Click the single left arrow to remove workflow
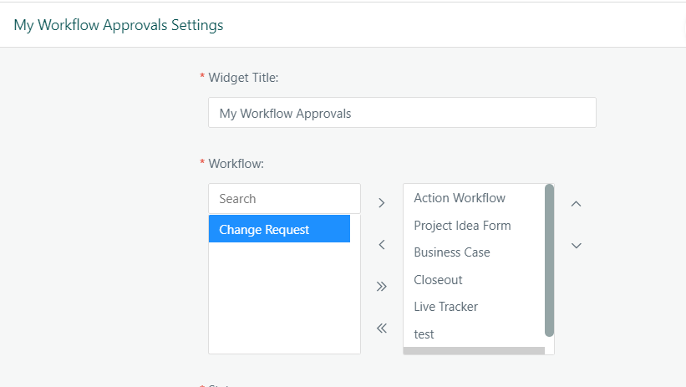Viewport: 686px width, 387px height. (x=381, y=245)
